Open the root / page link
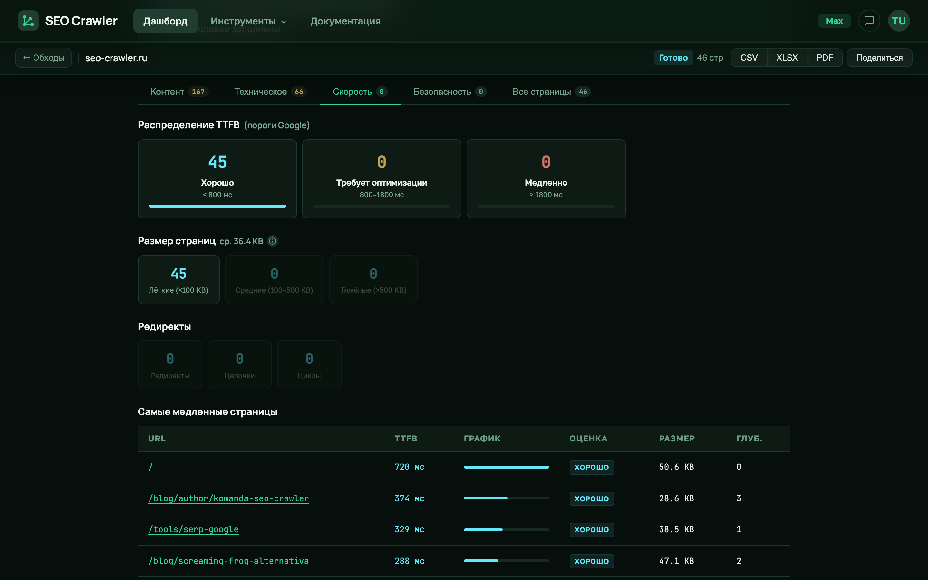Screen dimensions: 928x580 point(151,467)
